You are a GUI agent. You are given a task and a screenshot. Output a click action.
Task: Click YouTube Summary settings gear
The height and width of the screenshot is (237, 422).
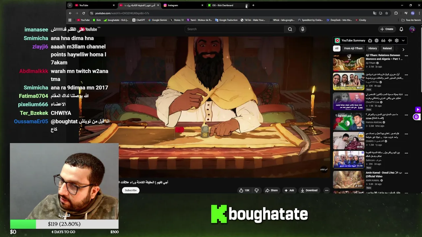coord(397,40)
